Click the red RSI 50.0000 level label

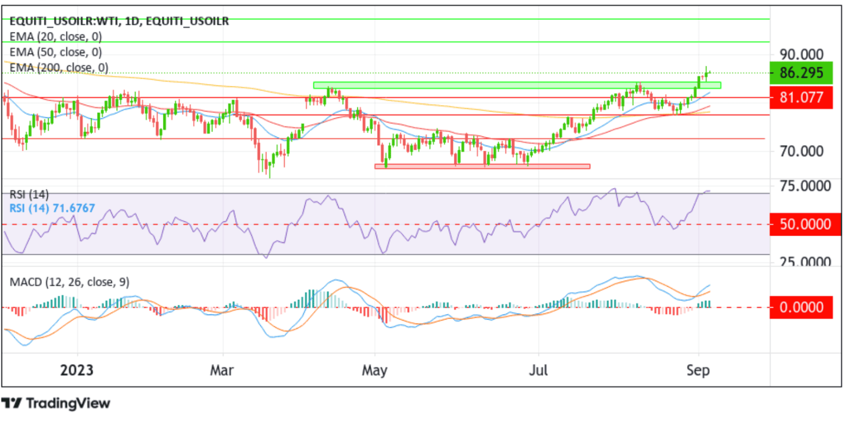[x=805, y=224]
